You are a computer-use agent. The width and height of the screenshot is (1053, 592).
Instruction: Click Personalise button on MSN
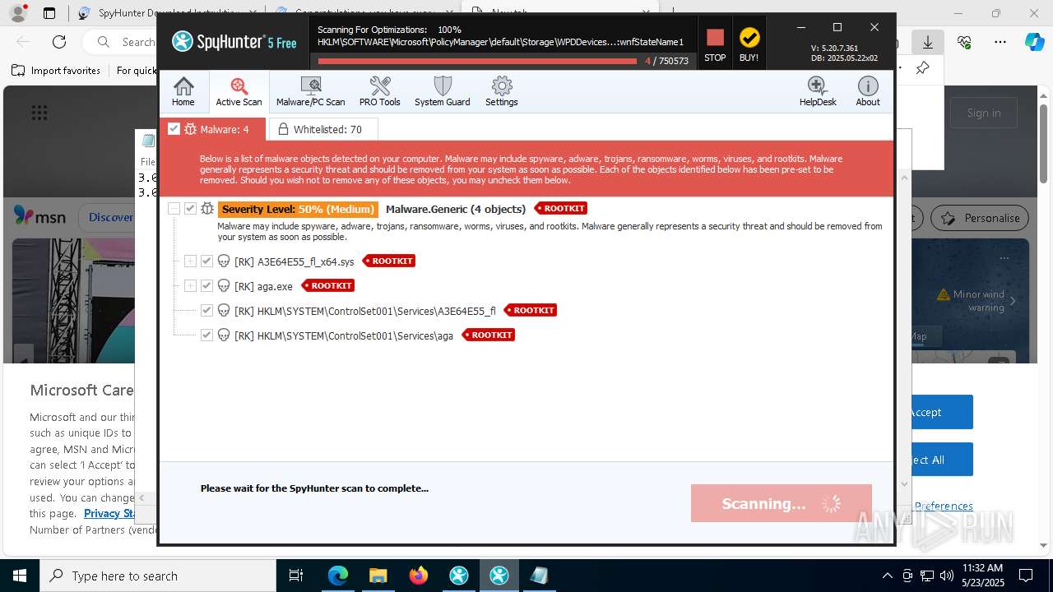980,218
